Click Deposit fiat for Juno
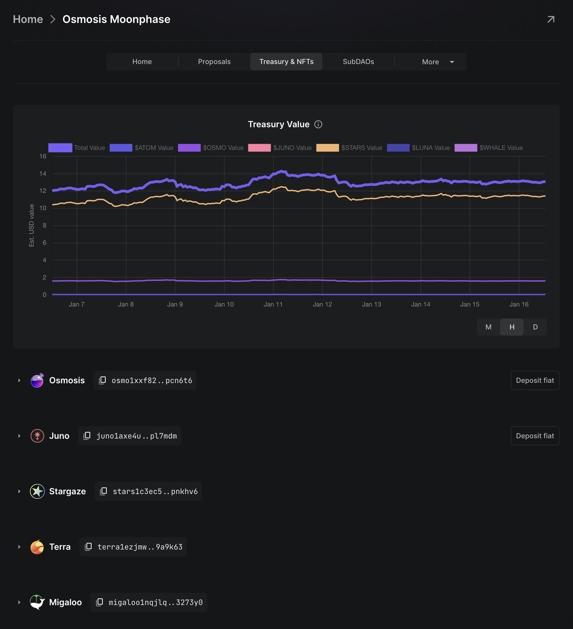The image size is (573, 629). [x=535, y=436]
